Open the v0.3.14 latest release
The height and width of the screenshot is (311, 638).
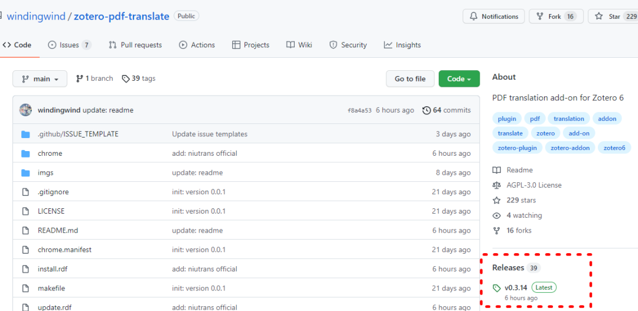pos(516,287)
